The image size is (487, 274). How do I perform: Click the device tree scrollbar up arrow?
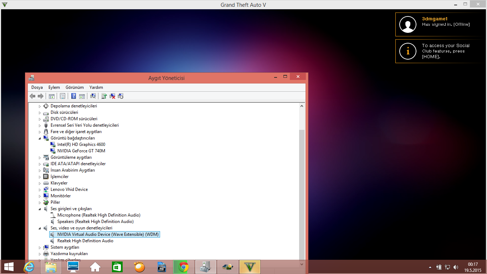click(x=302, y=106)
